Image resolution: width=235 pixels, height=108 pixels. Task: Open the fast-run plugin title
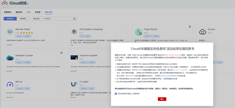19,82
